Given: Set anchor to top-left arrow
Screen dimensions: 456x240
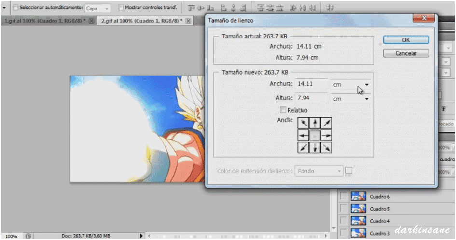Looking at the screenshot, I should pyautogui.click(x=304, y=123).
